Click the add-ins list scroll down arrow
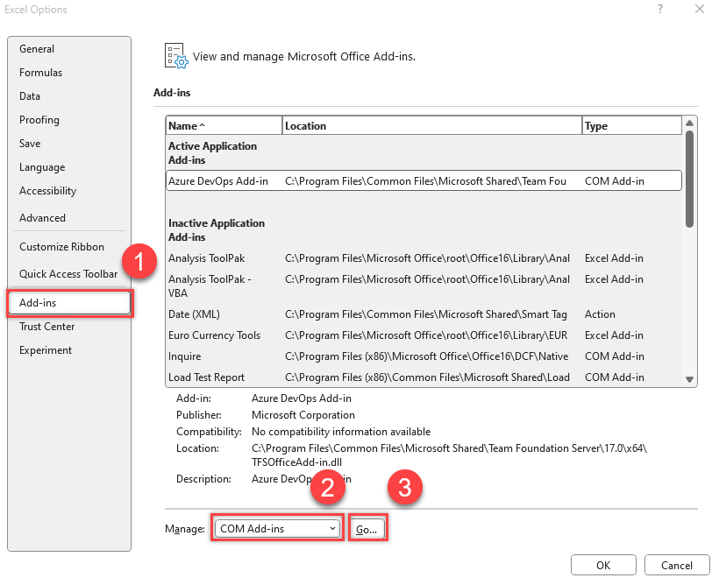 [689, 379]
